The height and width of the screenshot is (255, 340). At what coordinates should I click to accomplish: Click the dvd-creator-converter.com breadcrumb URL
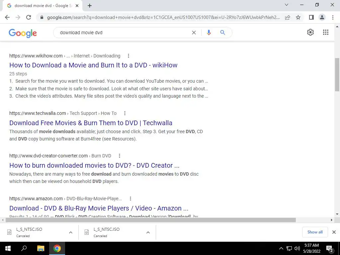click(x=60, y=156)
